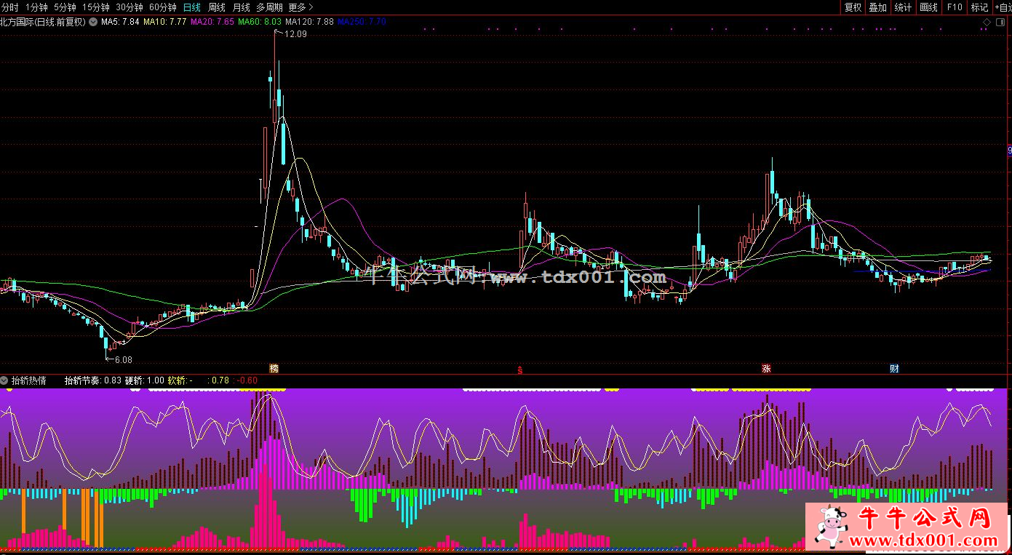
Task: Select the 日线 daily chart tab
Action: pos(192,7)
